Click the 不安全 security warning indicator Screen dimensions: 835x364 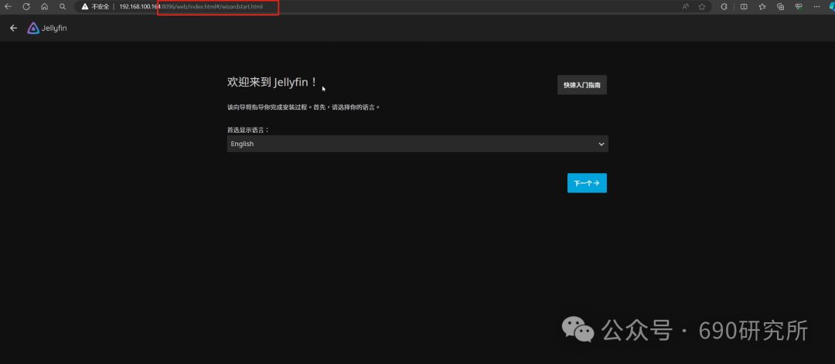(95, 6)
